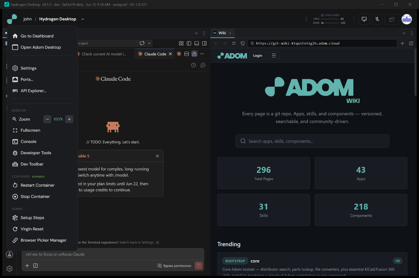Viewport: 419px width, 278px height.
Task: Toggle Fullscreen mode in the menu
Action: tap(42, 130)
